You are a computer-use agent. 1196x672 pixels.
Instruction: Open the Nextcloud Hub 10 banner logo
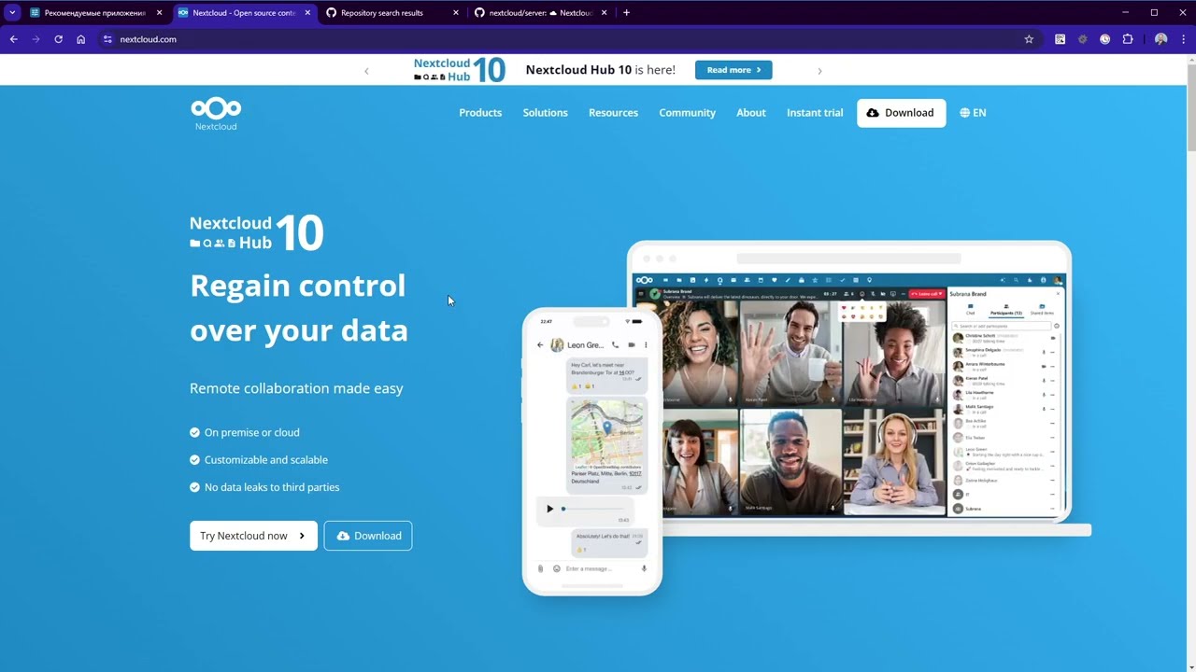point(460,70)
